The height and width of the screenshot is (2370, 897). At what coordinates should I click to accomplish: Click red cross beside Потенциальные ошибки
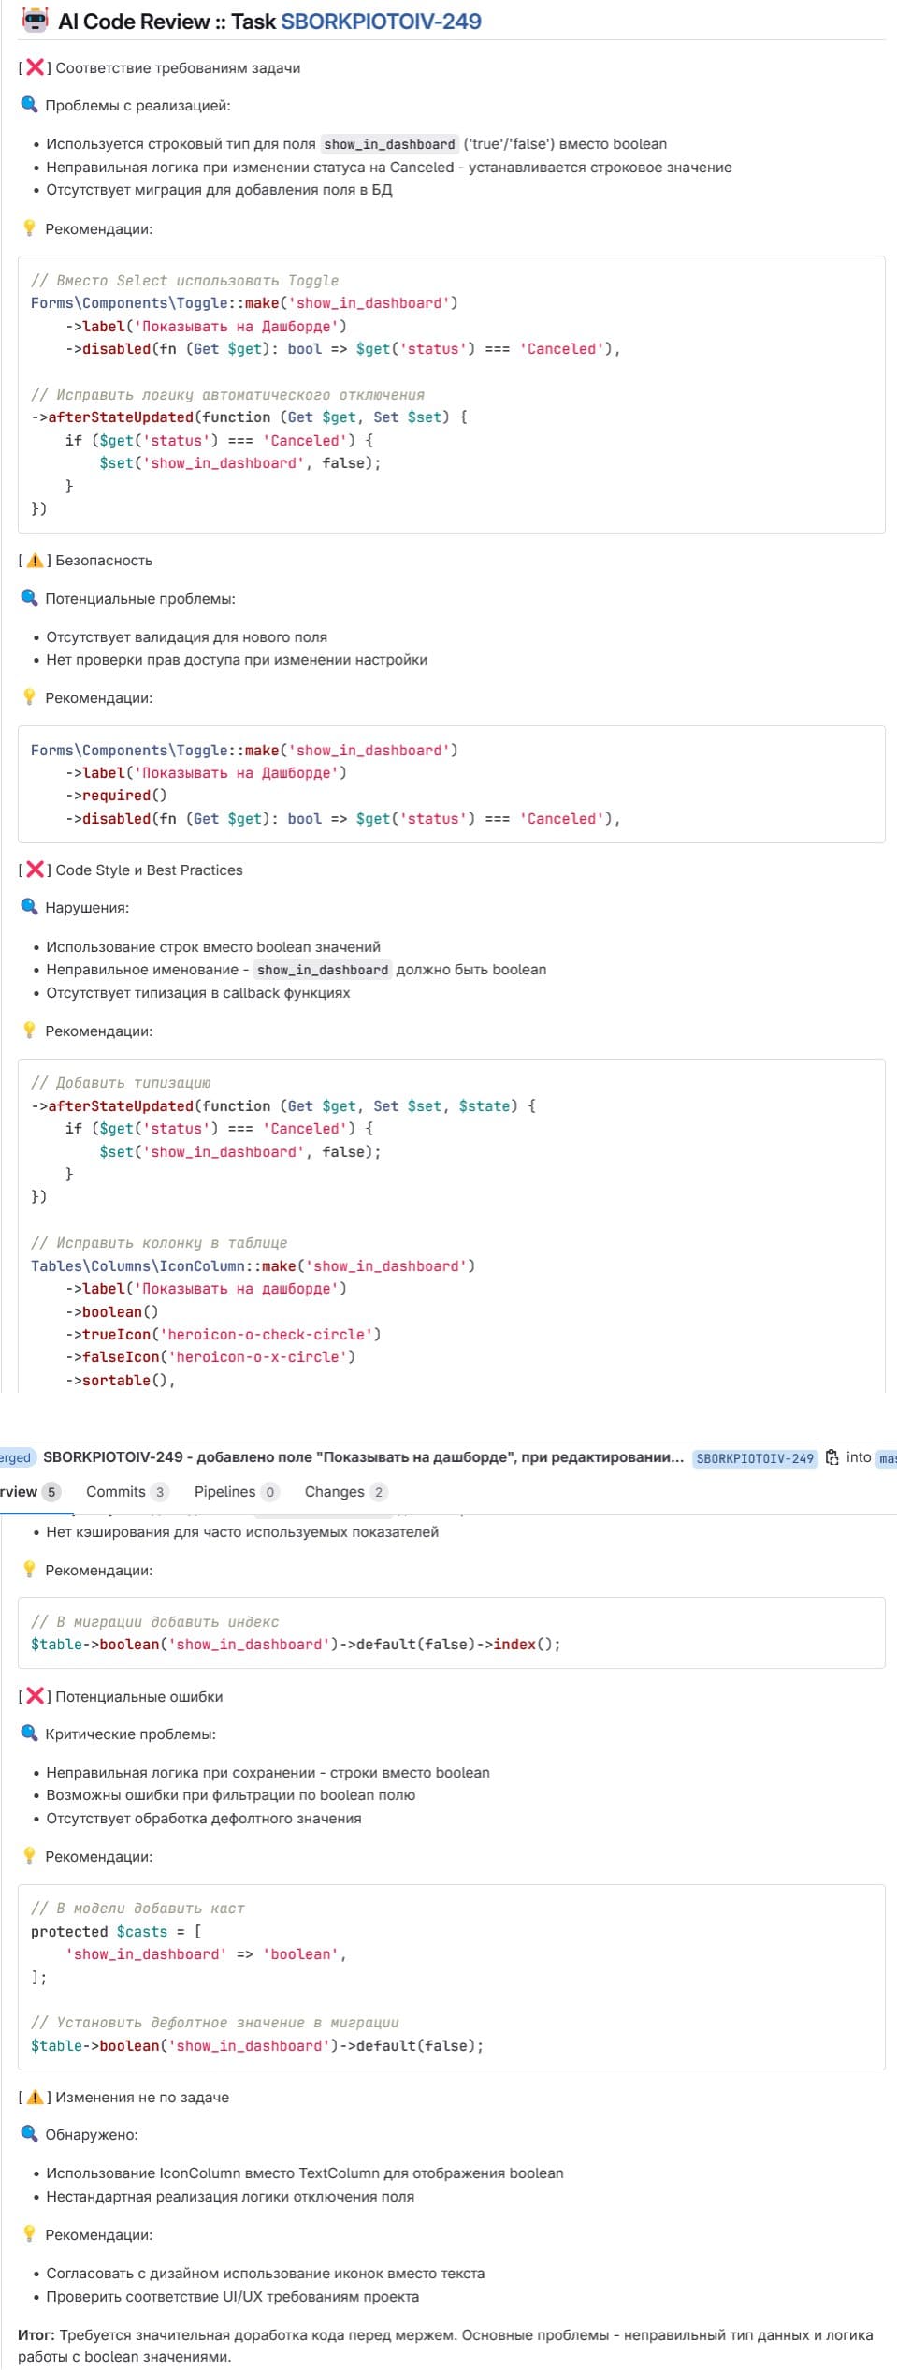click(x=35, y=1696)
